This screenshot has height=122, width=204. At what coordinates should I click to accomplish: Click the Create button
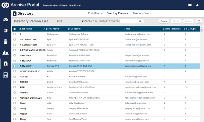tap(164, 21)
